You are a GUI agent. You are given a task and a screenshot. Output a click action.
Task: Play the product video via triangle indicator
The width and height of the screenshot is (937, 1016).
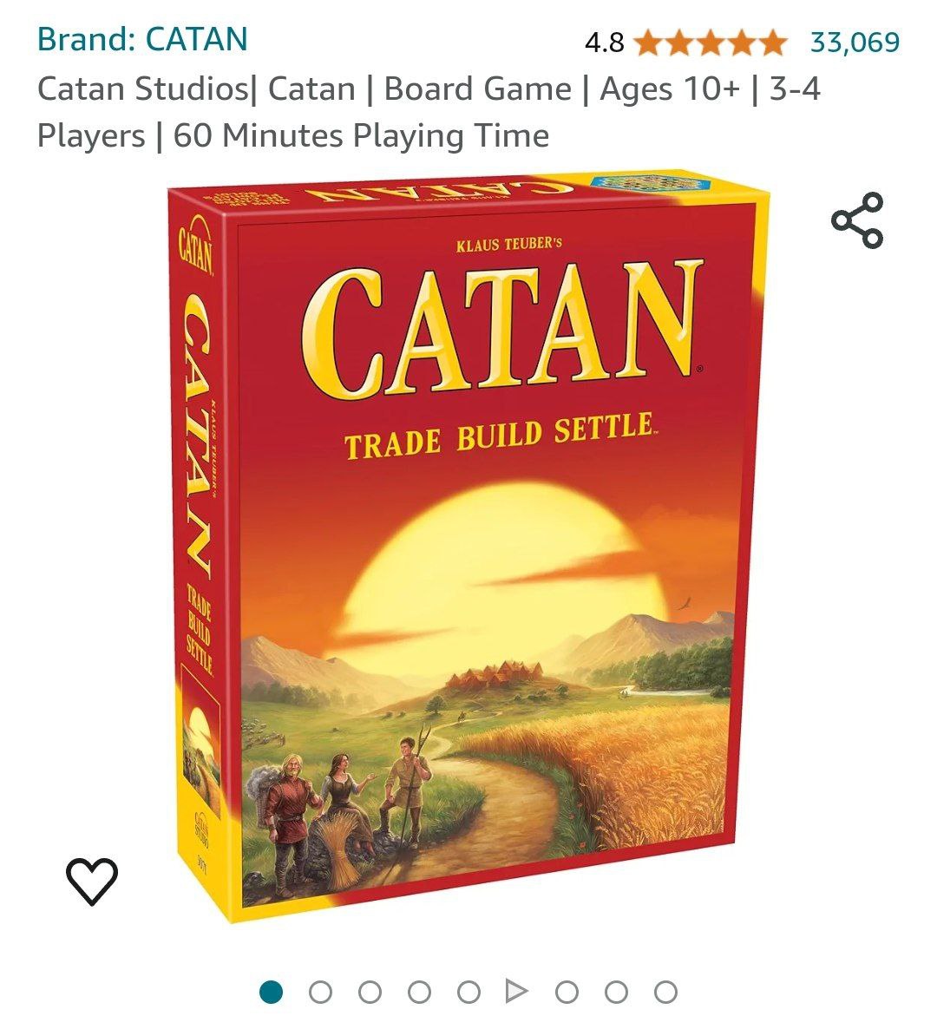(x=516, y=991)
